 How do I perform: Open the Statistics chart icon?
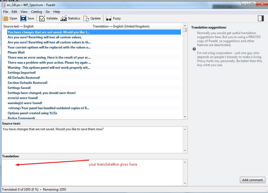click(x=63, y=18)
